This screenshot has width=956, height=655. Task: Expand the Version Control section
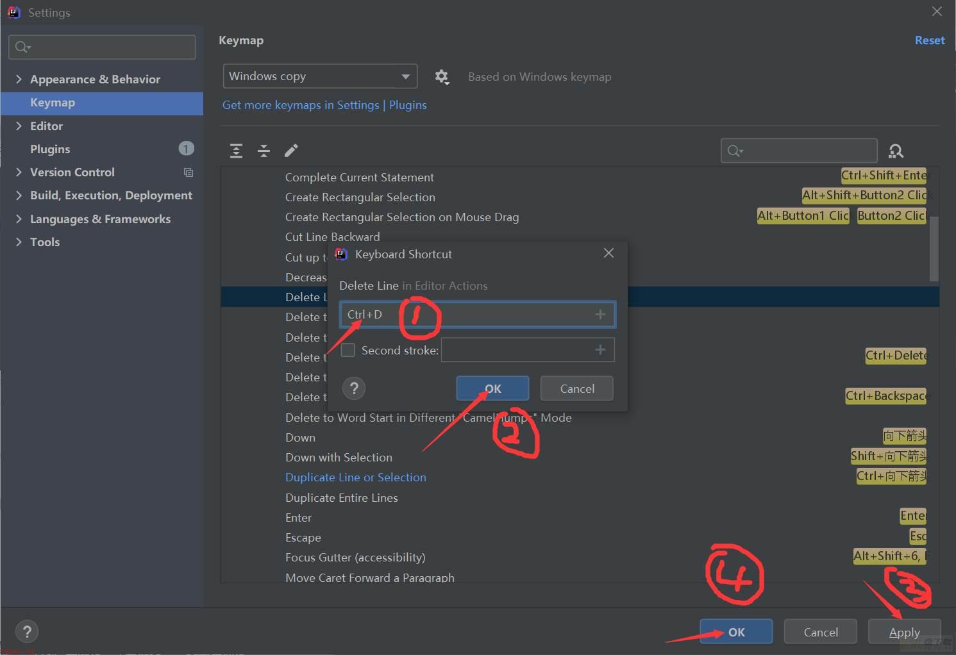(19, 172)
